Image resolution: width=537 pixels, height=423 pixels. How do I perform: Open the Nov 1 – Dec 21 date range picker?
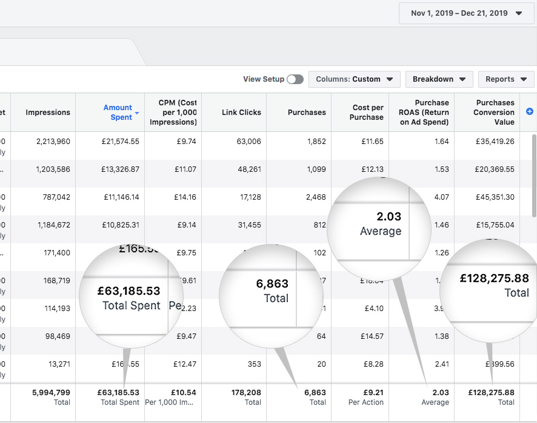click(x=465, y=13)
